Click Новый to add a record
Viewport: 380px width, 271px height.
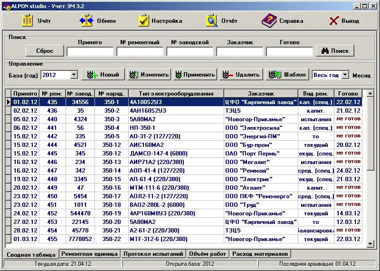[103, 75]
